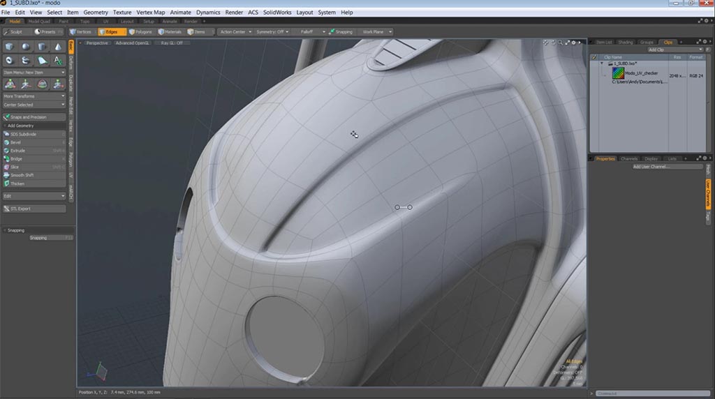Activate the Text tool icon
715x399 pixels.
[x=58, y=61]
